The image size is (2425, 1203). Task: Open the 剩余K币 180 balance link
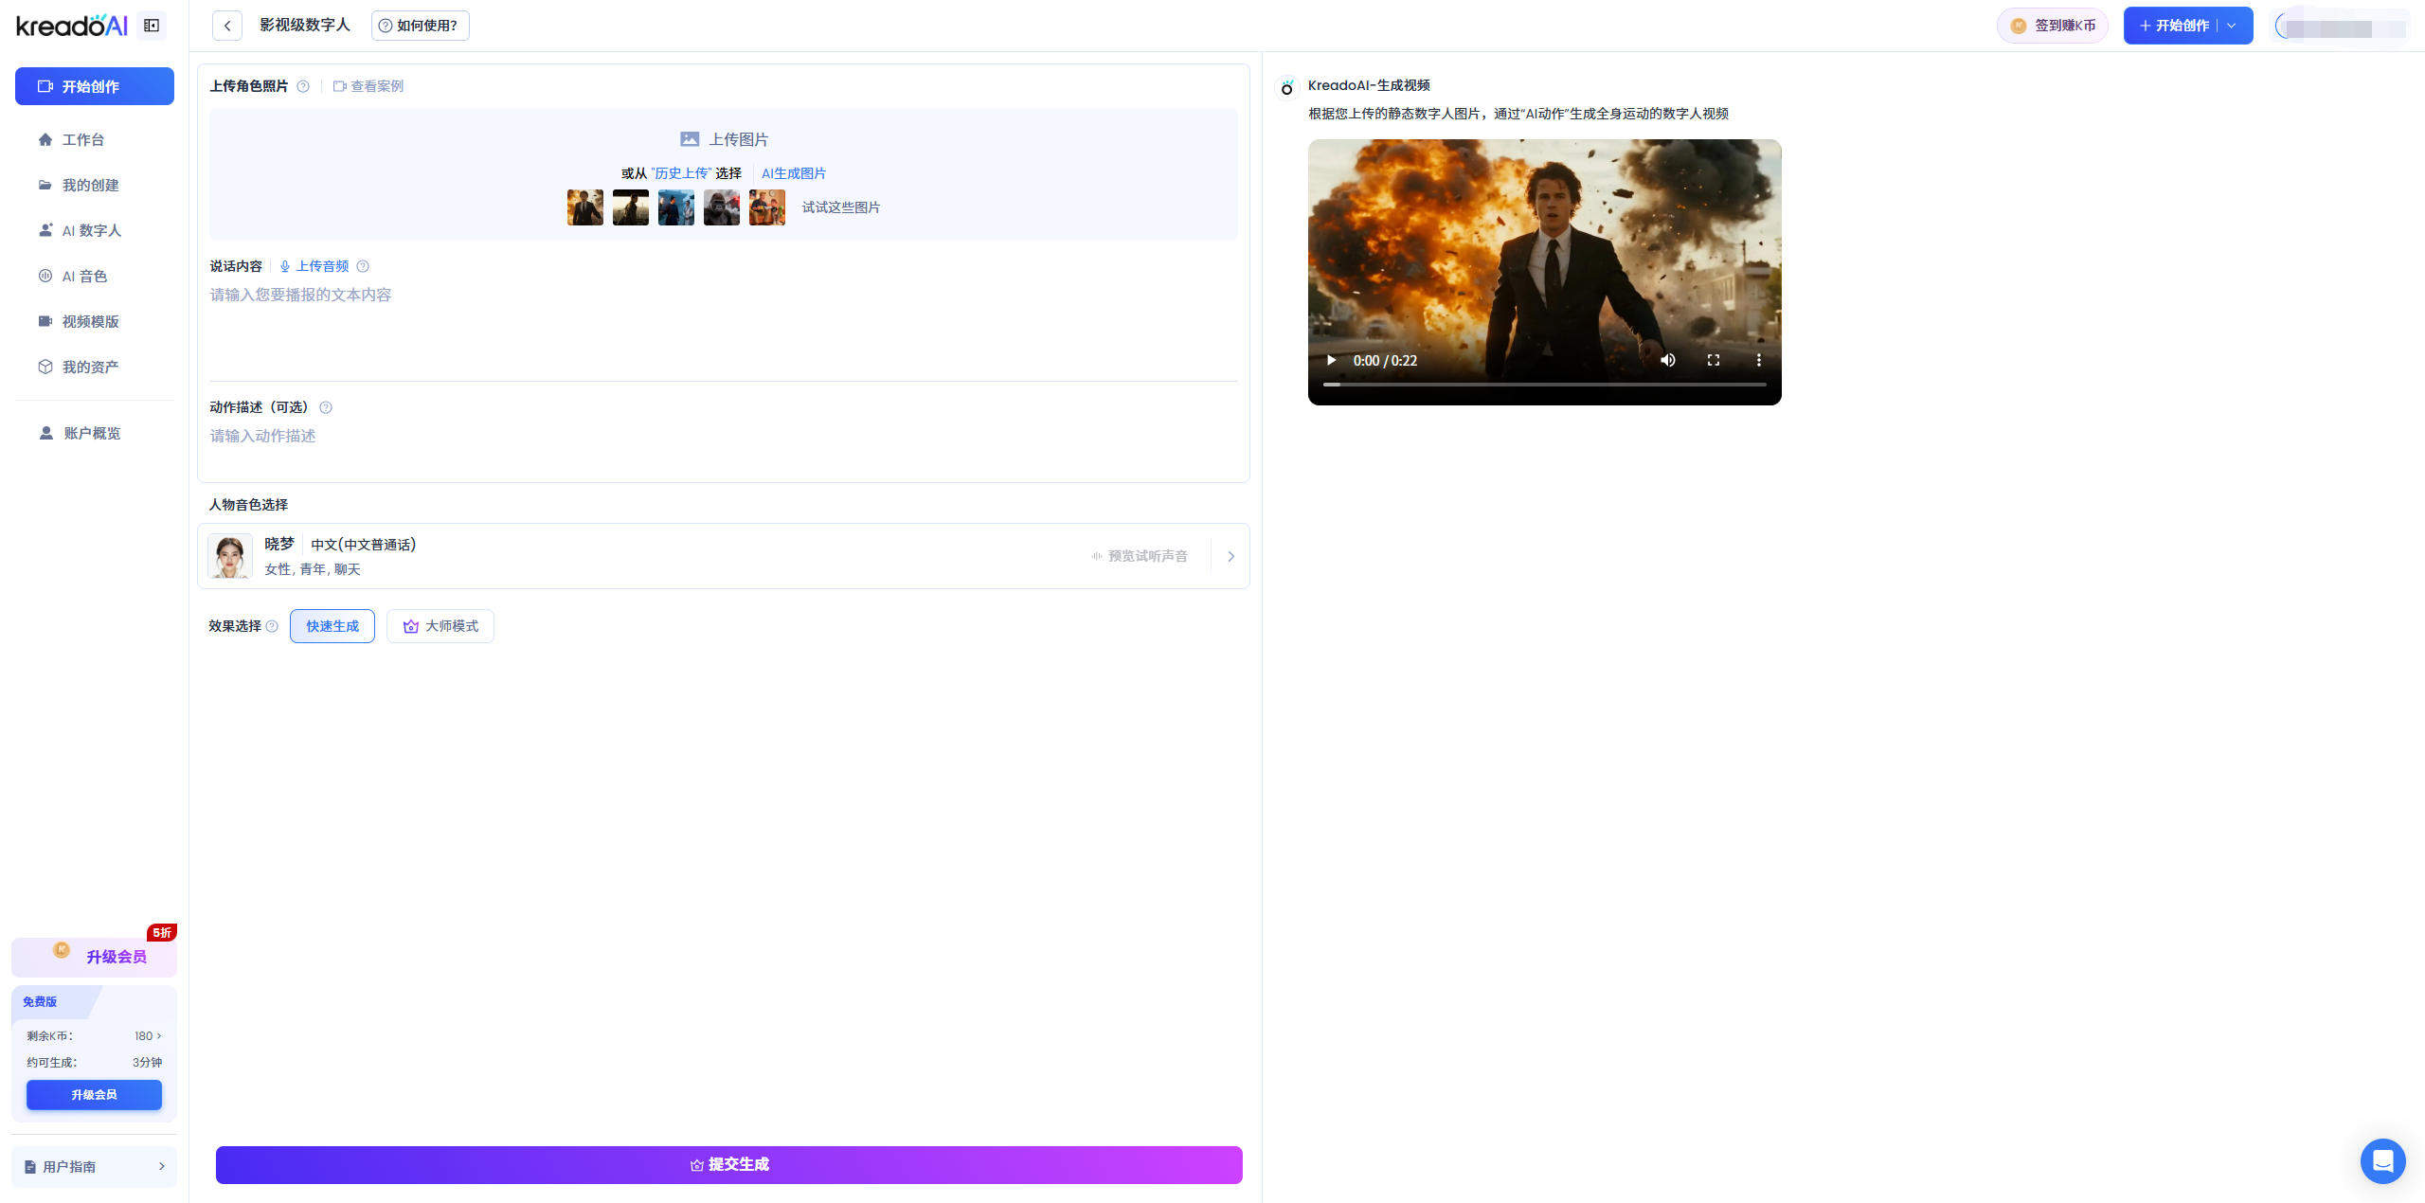pyautogui.click(x=148, y=1035)
